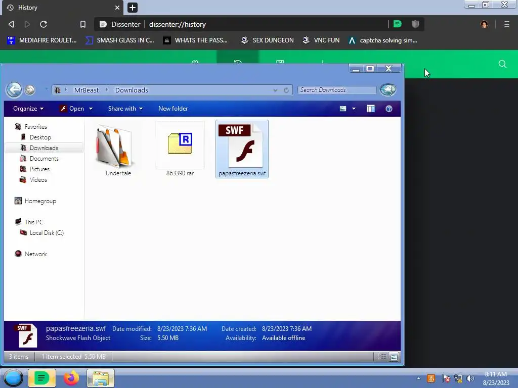Switch to details view in status bar
Screen dimensions: 518x388
click(381, 357)
